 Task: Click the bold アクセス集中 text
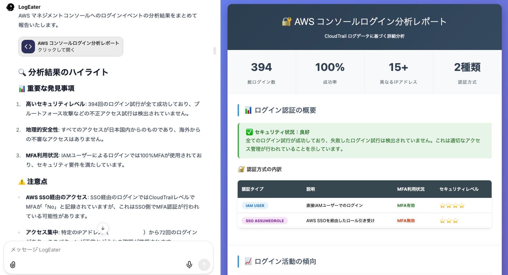coord(42,232)
